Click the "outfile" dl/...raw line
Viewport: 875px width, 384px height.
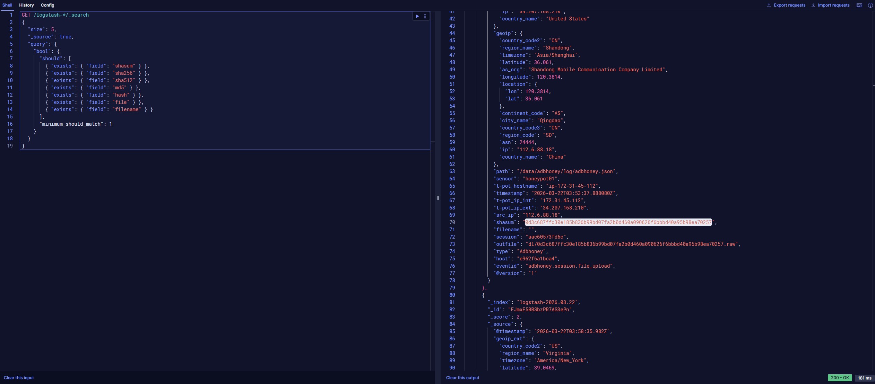click(617, 244)
